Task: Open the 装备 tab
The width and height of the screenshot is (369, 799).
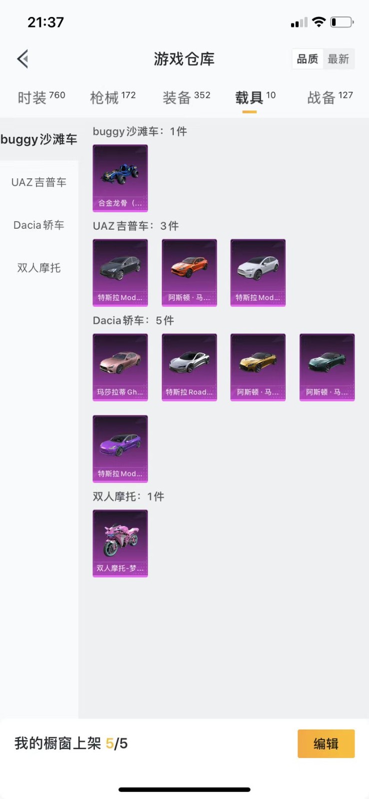Action: point(186,97)
